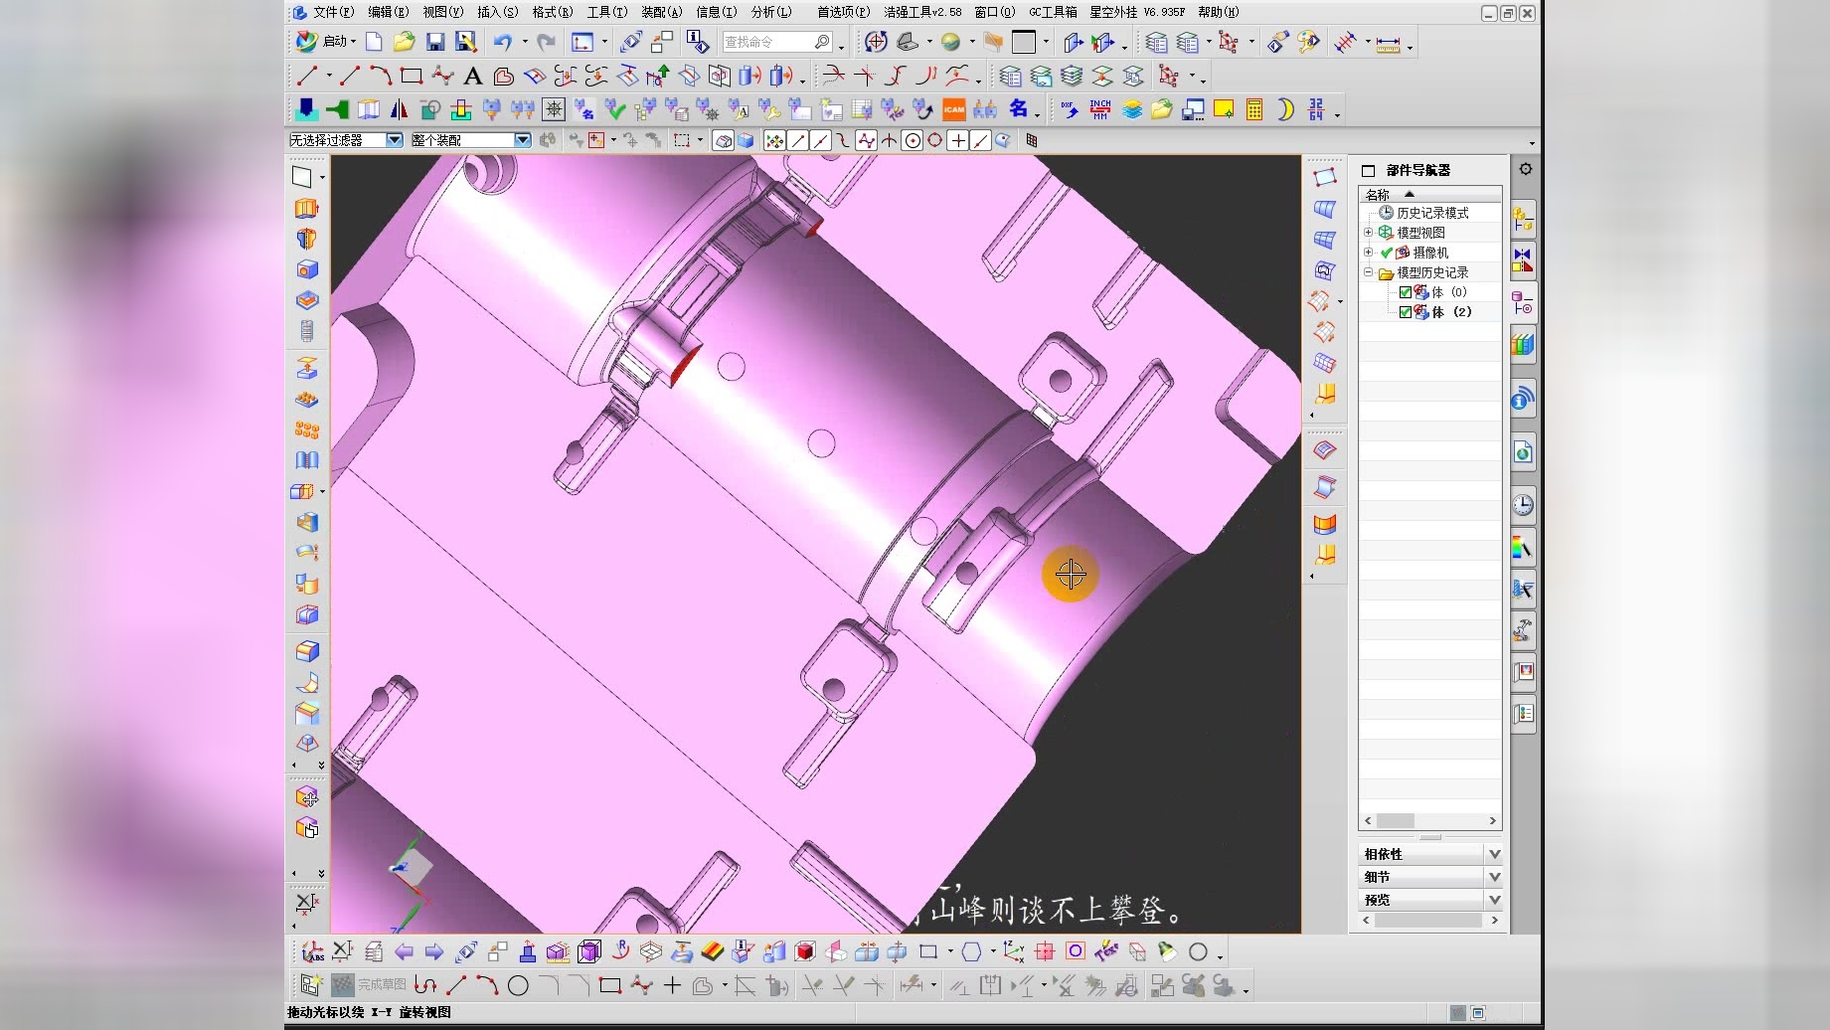The height and width of the screenshot is (1030, 1830).
Task: Select the sketch Circle tool in bottom row
Action: [518, 986]
